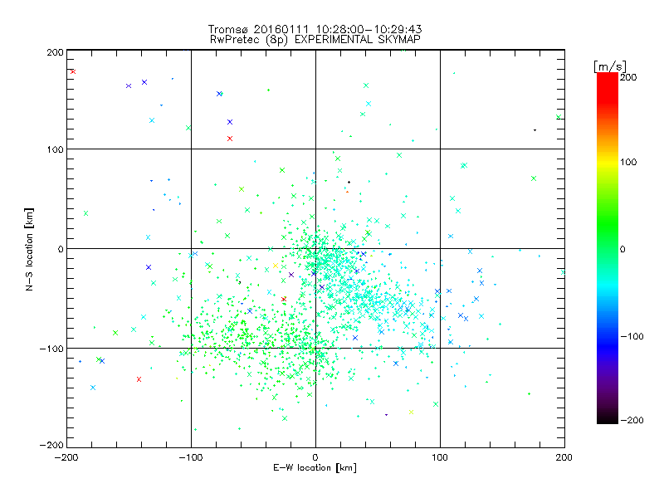
Task: Click the y-axis tick label '-100' on N-S axis
Action: click(51, 349)
